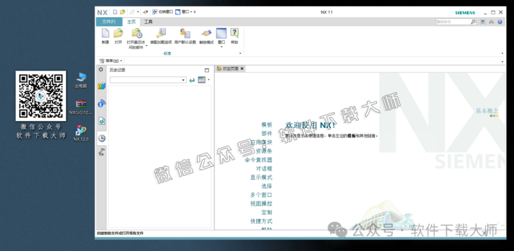Click the NX 12.0 desktop shortcut
The height and width of the screenshot is (251, 514).
tap(81, 133)
